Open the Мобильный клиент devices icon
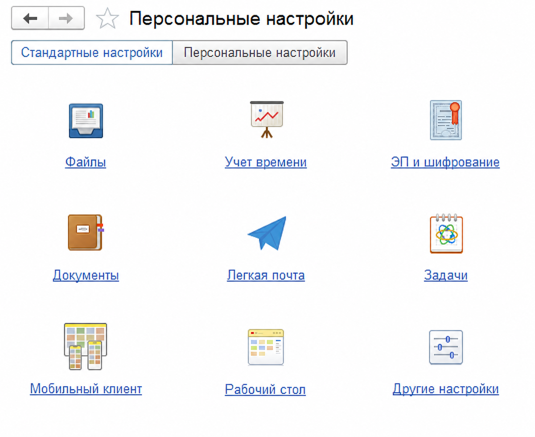Screen dimensions: 535x437 86,346
